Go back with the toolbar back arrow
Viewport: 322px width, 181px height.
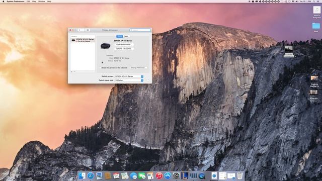[x=79, y=30]
